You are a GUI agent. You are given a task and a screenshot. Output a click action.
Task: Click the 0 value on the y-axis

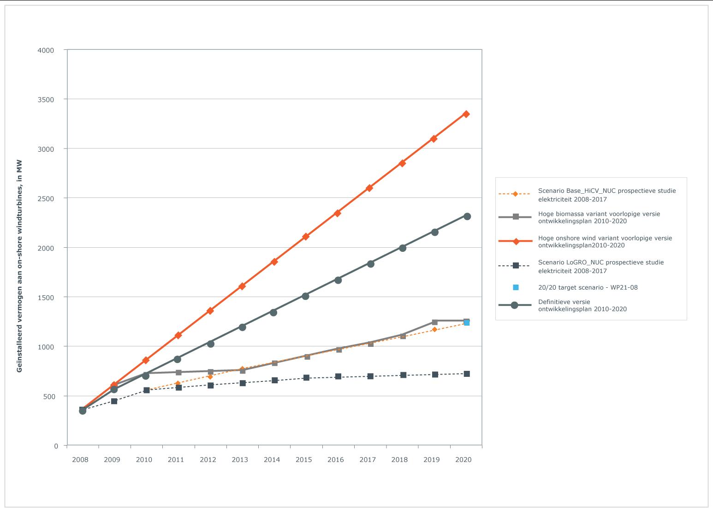tap(56, 446)
